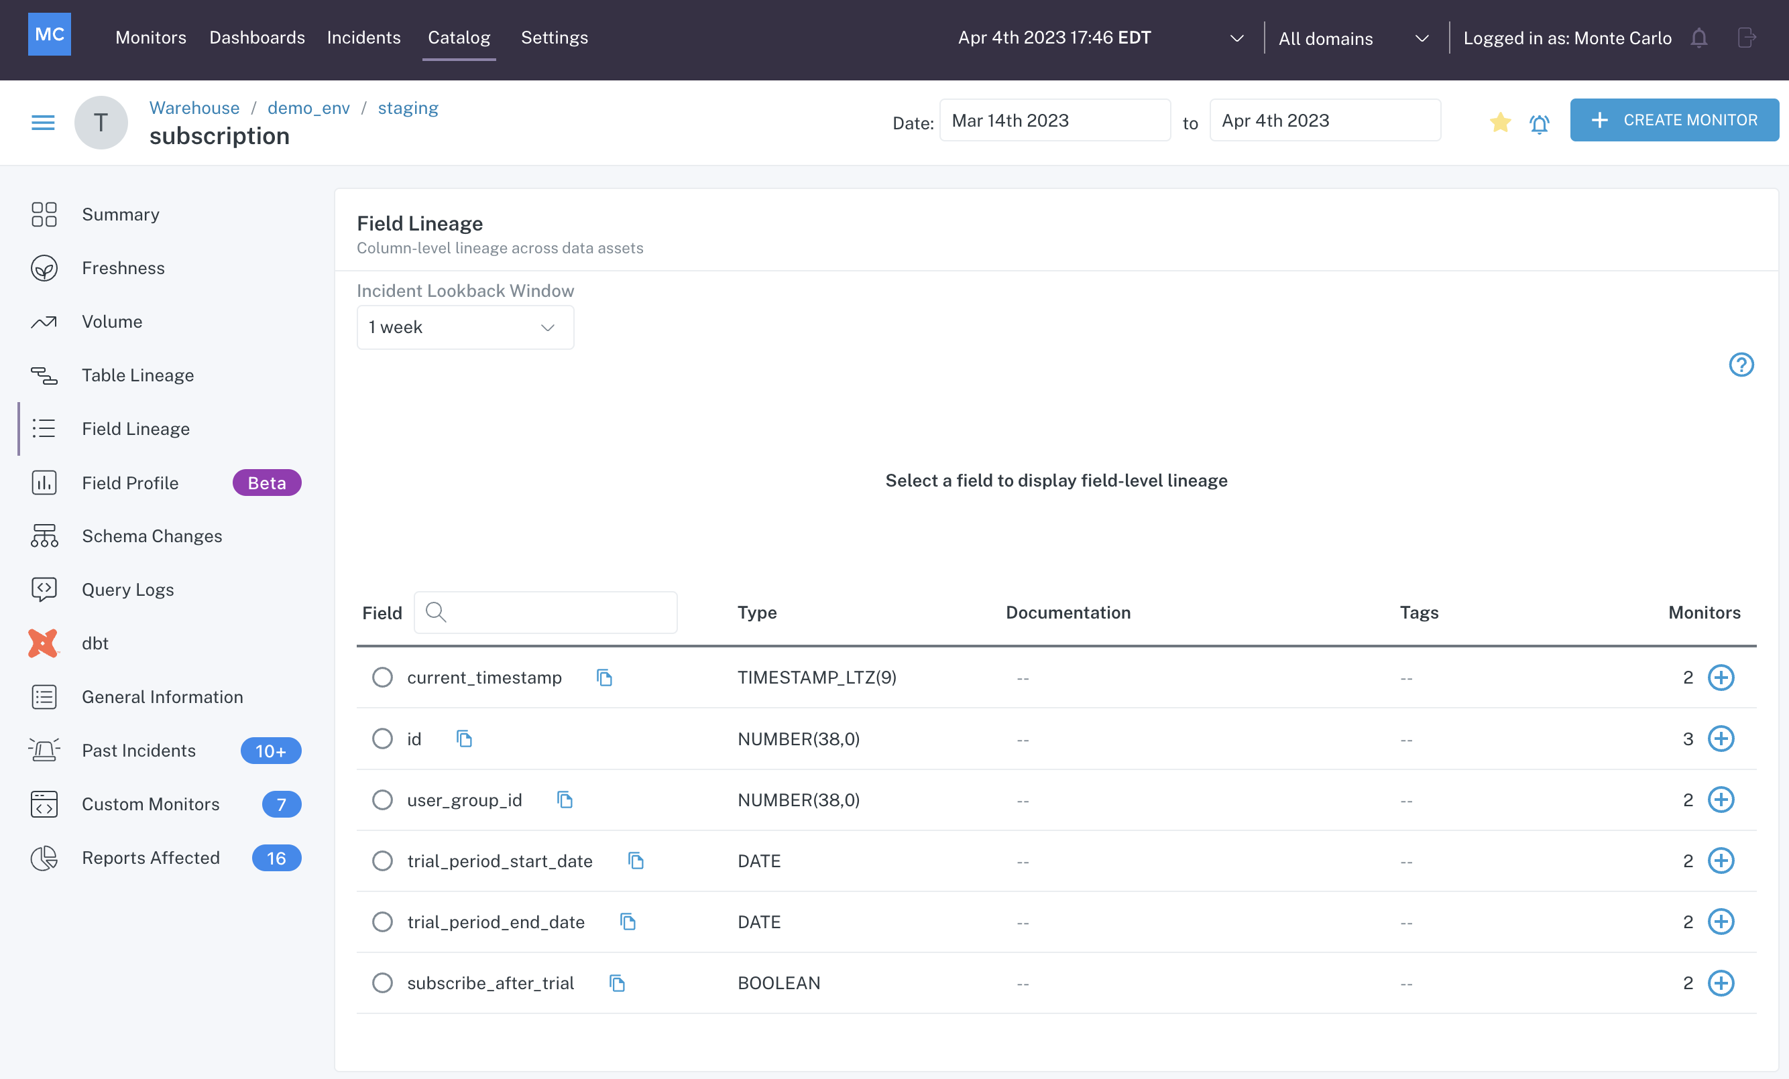Select the id field radio button
This screenshot has height=1079, width=1789.
pyautogui.click(x=382, y=739)
